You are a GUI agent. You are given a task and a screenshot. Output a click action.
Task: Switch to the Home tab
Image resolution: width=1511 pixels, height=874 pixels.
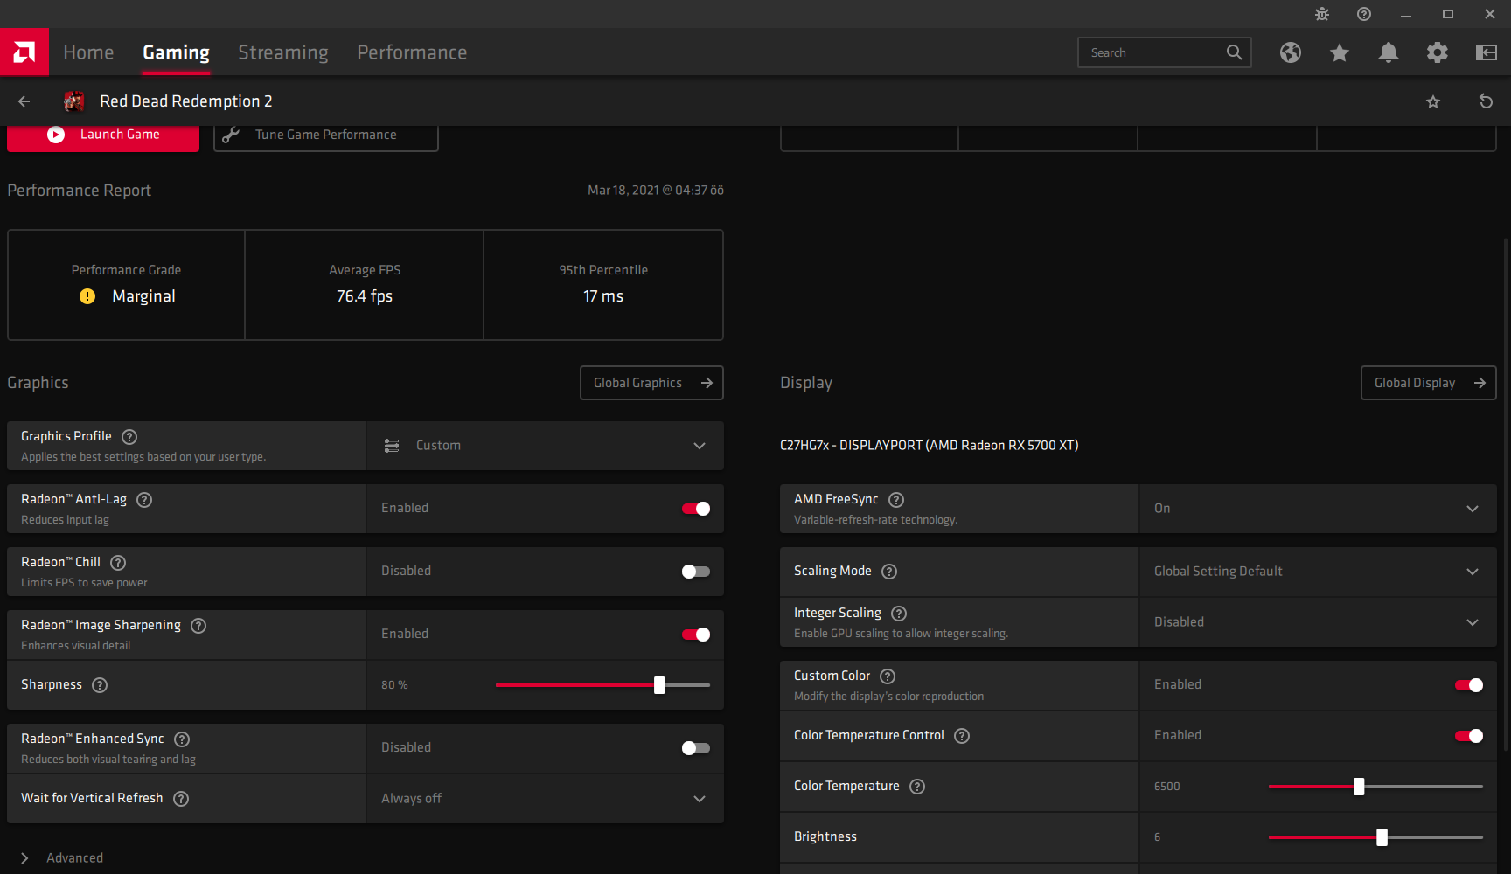pos(88,52)
